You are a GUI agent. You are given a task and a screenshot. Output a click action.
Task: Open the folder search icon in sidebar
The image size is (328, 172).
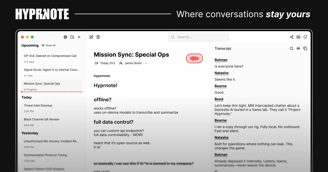72,37
